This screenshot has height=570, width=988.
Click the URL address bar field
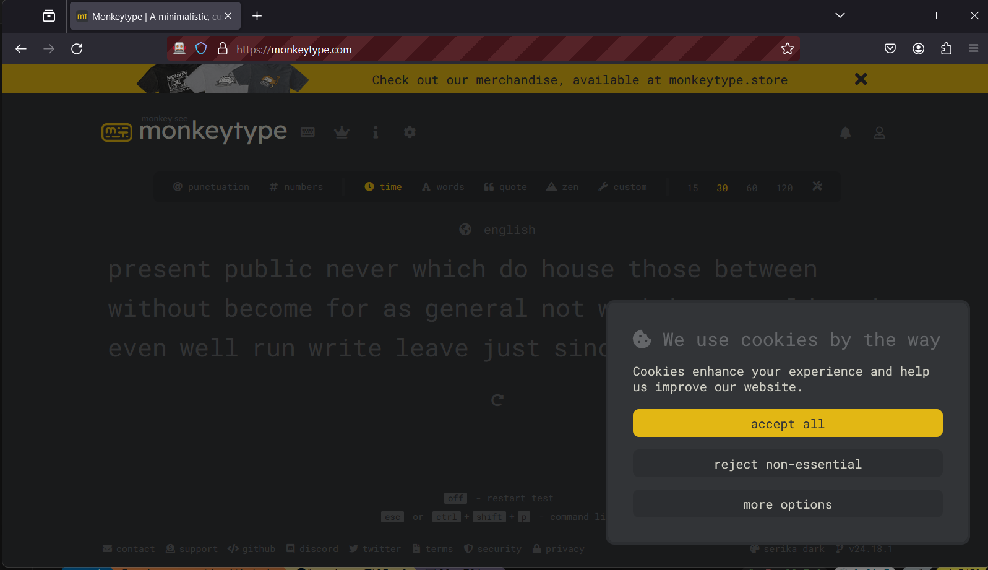[x=495, y=50]
